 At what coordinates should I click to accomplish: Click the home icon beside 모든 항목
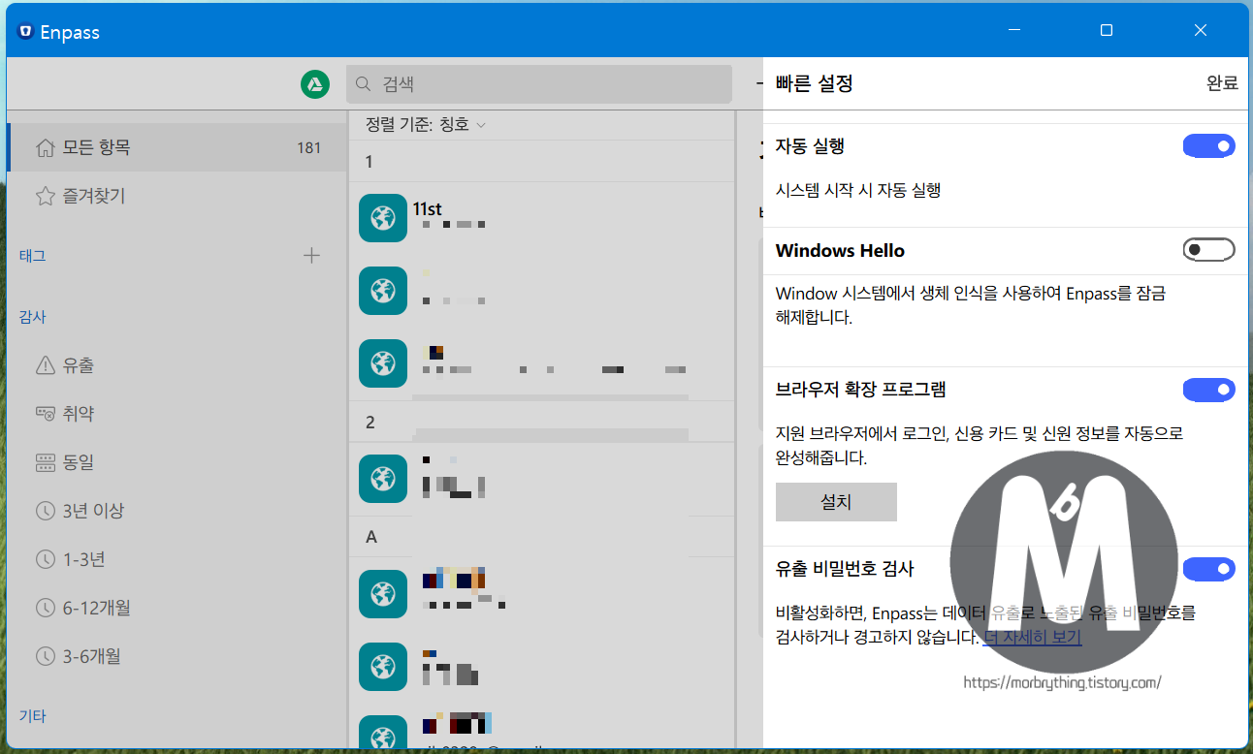tap(45, 147)
